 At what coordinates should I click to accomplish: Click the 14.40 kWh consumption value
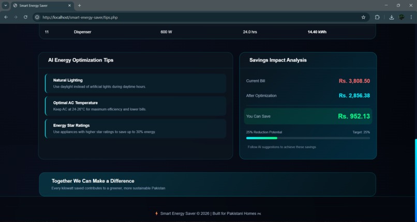(x=317, y=32)
